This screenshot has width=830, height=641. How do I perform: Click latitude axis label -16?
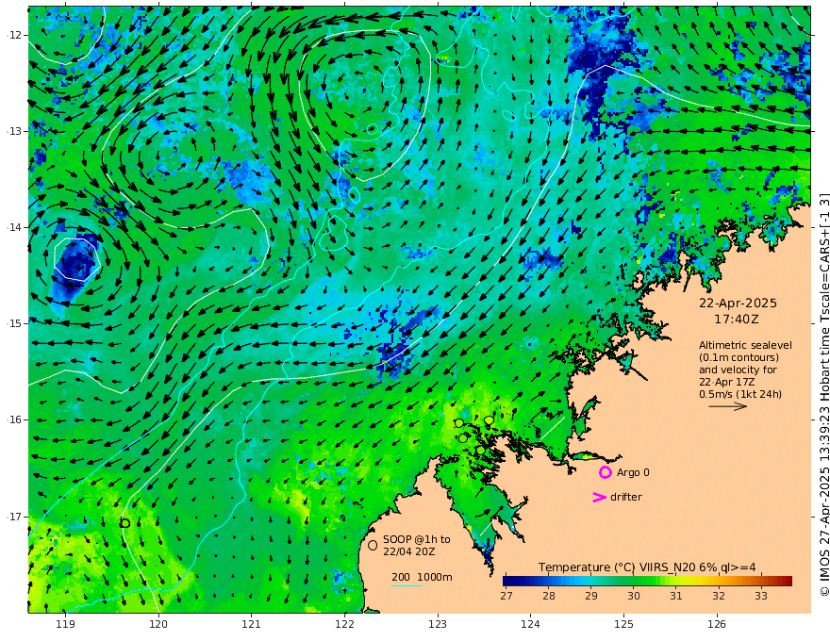[x=12, y=419]
